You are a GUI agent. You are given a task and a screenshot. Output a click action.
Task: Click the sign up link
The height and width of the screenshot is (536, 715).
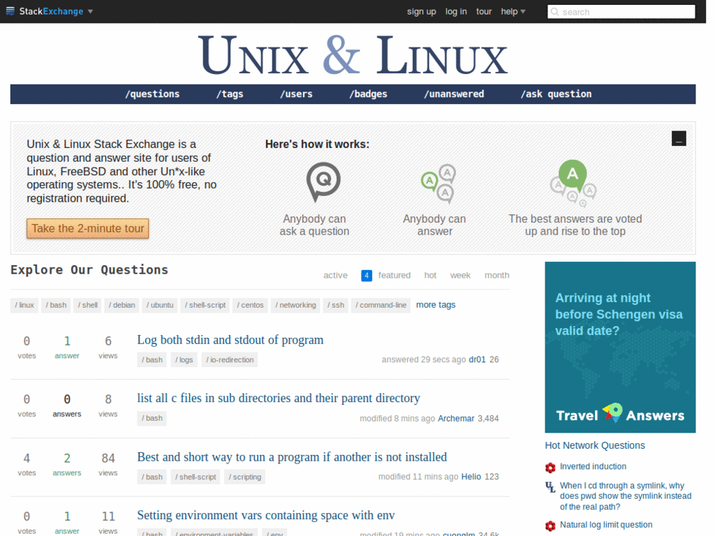click(421, 11)
